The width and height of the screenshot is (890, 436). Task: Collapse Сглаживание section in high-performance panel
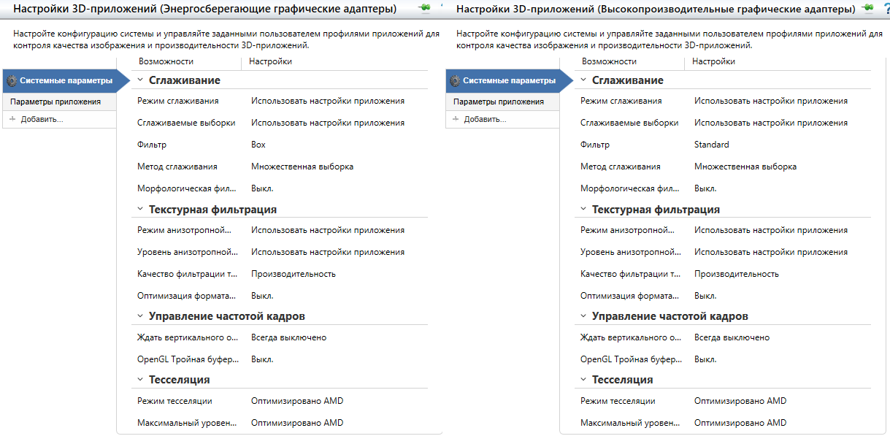[x=583, y=80]
